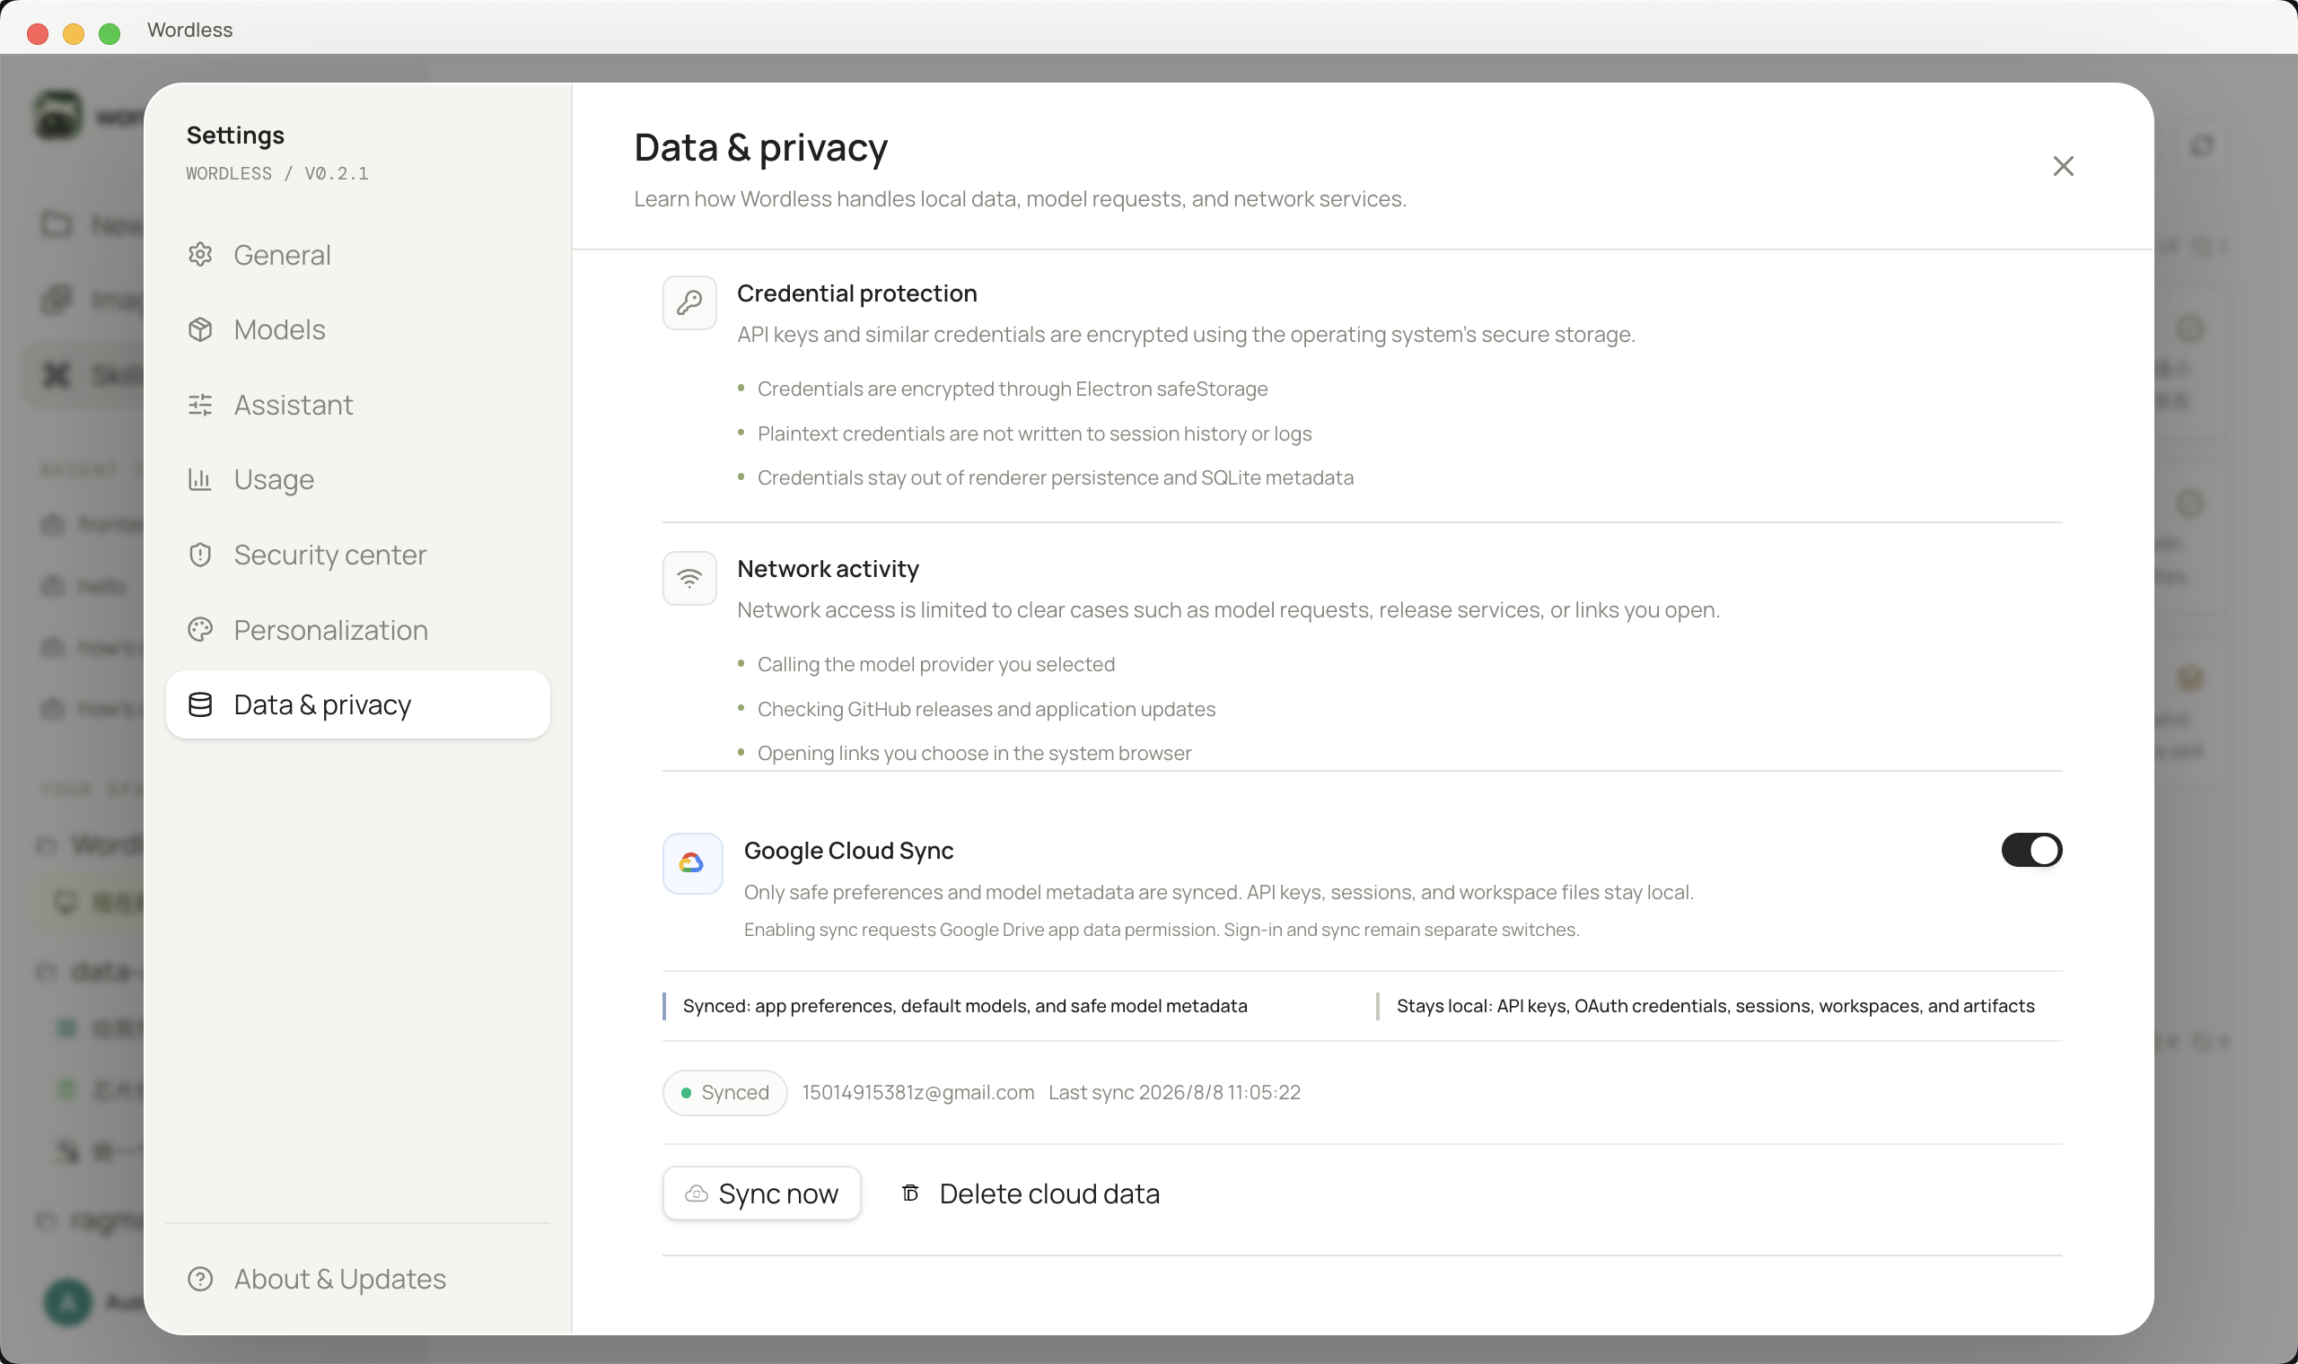Click the General gear icon
This screenshot has width=2298, height=1364.
[x=200, y=255]
